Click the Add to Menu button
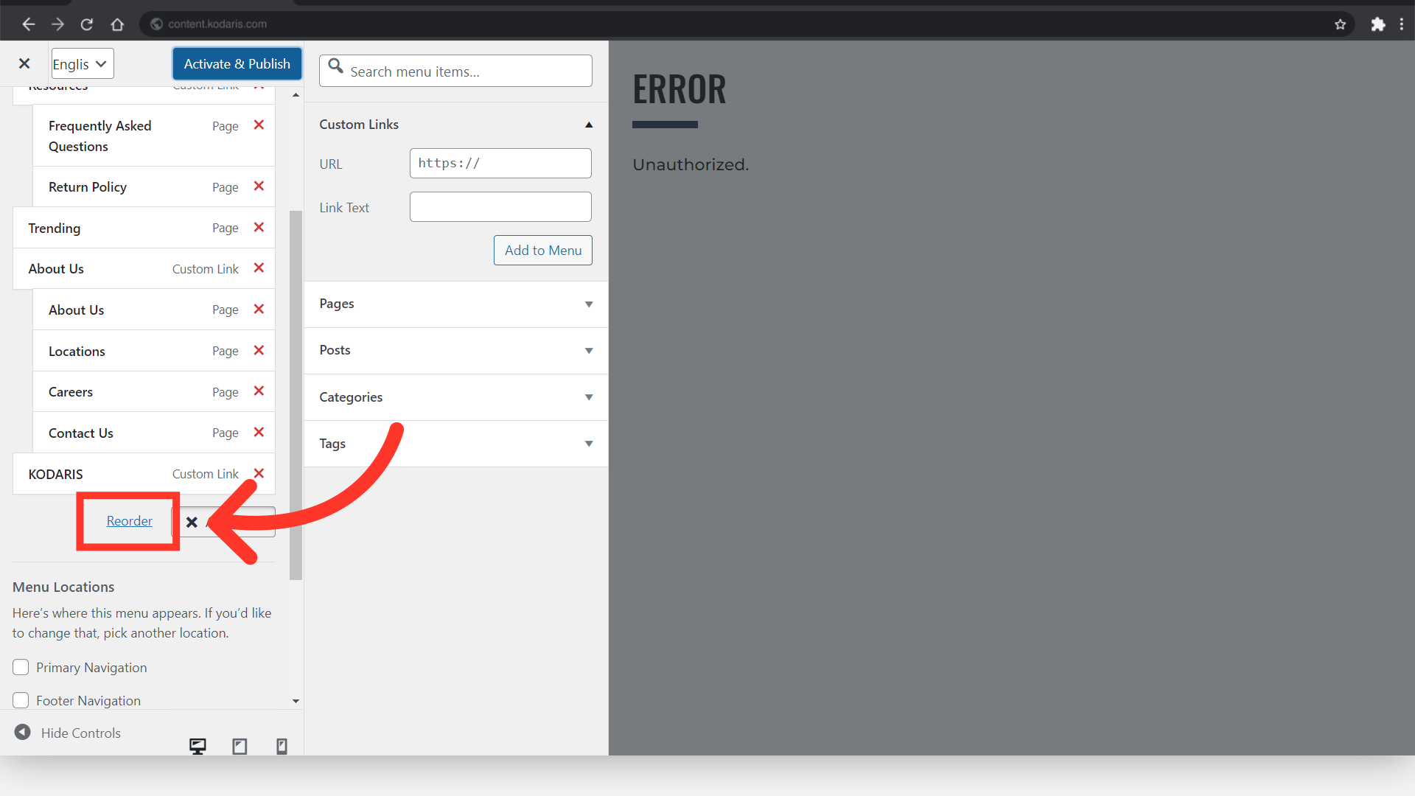Image resolution: width=1415 pixels, height=796 pixels. 542,250
